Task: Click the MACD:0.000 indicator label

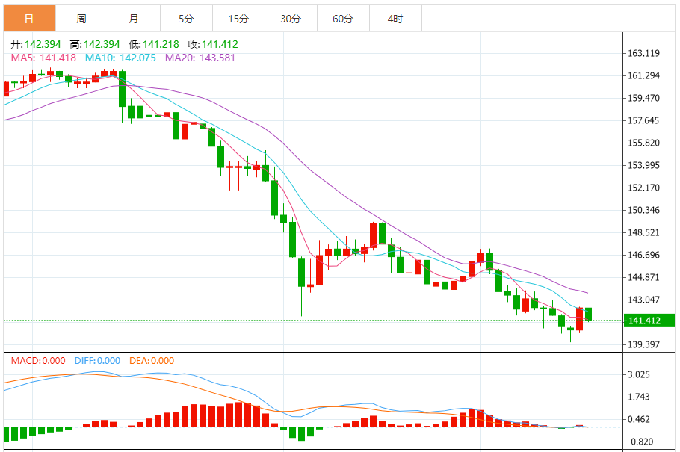Action: (38, 360)
